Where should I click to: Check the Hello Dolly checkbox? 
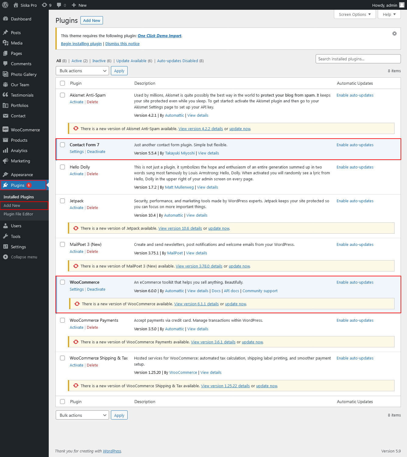pyautogui.click(x=62, y=167)
